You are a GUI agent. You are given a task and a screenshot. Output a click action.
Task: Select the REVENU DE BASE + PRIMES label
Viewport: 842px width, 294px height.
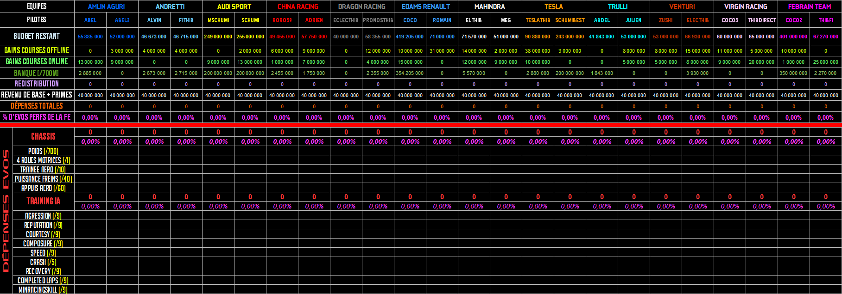pos(37,95)
